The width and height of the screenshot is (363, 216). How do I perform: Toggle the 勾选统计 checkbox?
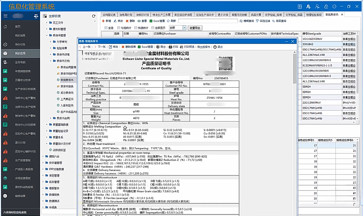119,28
